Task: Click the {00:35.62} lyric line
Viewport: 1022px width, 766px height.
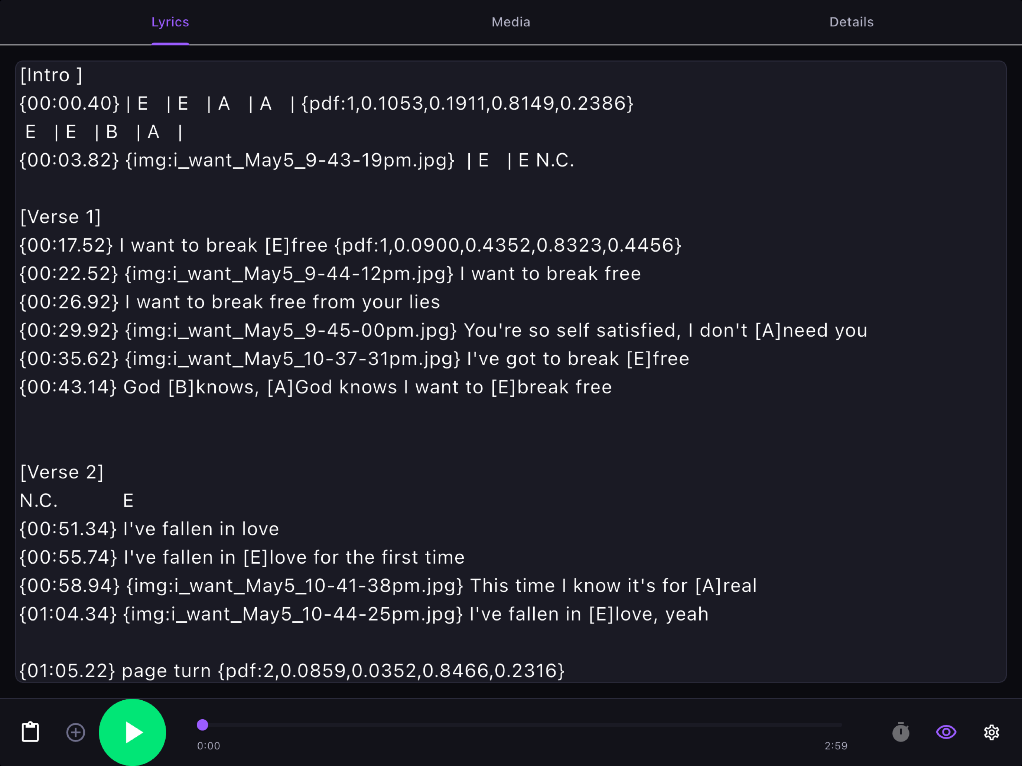Action: [x=354, y=359]
